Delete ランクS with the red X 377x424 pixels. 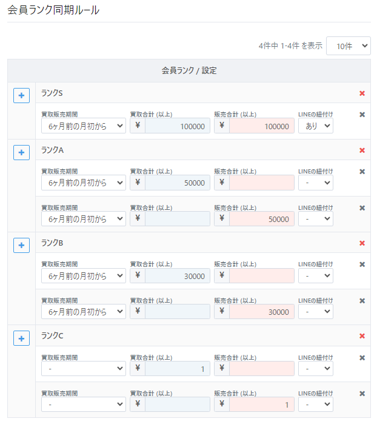[x=362, y=93]
